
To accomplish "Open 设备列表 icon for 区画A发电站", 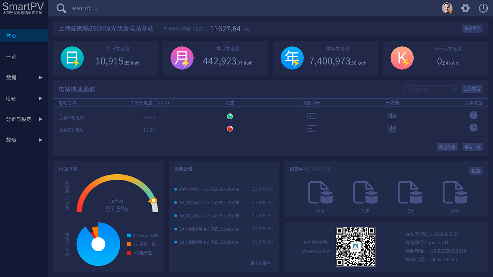I will 311,116.
